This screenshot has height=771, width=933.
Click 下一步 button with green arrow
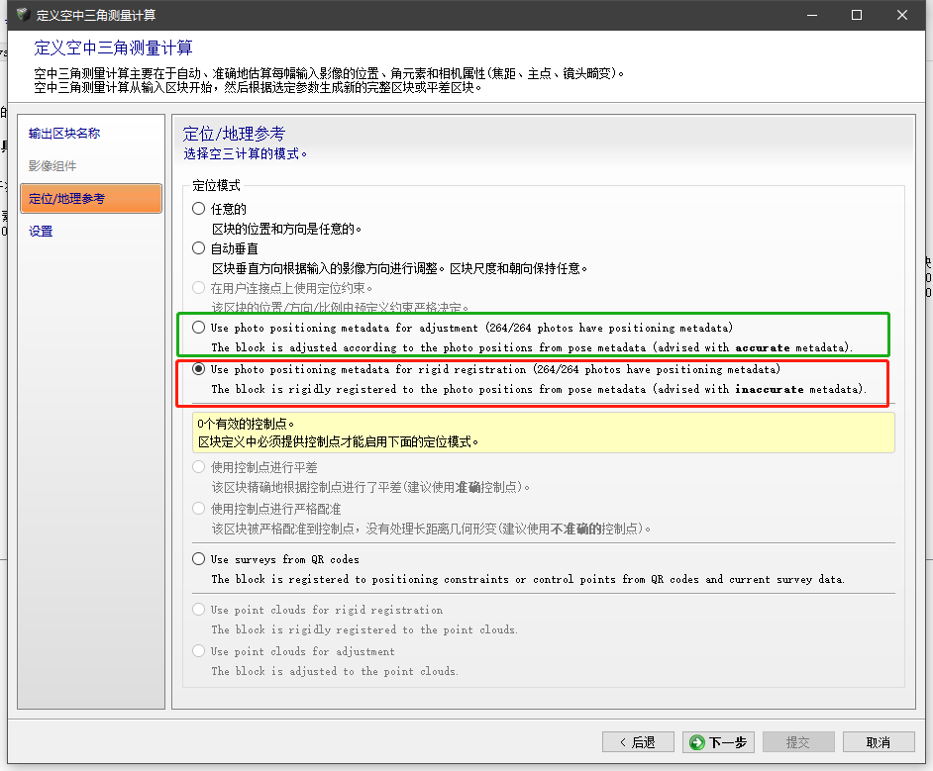[x=719, y=742]
